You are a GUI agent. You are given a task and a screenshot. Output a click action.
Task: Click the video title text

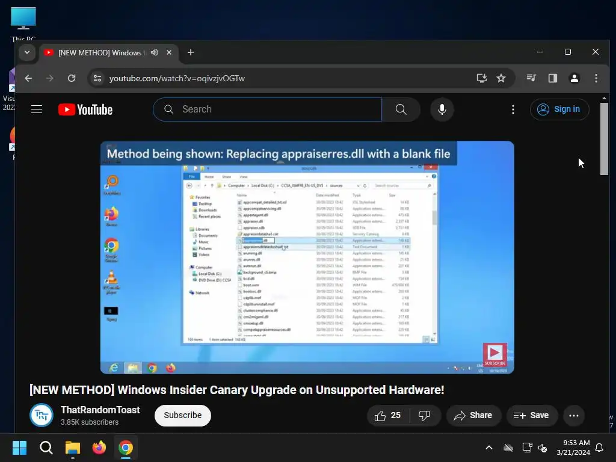[x=237, y=390]
